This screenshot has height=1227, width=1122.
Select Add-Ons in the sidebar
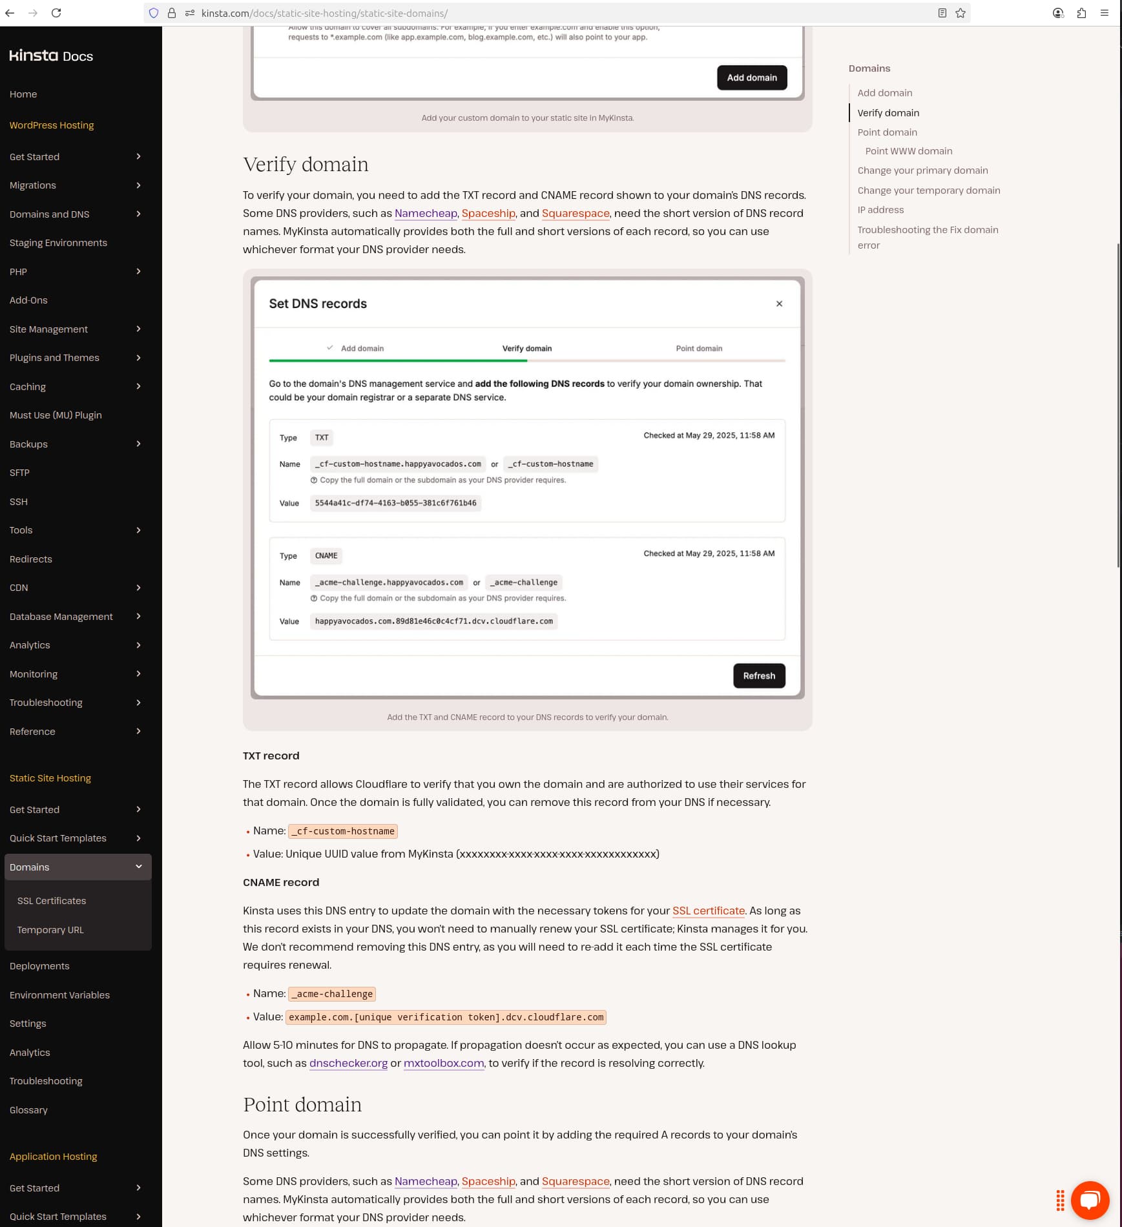(x=28, y=300)
